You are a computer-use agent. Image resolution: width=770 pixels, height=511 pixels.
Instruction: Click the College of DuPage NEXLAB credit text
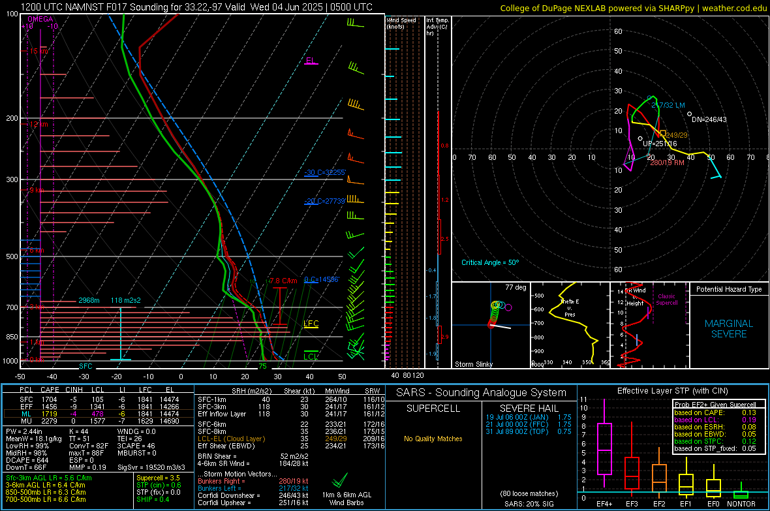[x=633, y=8]
